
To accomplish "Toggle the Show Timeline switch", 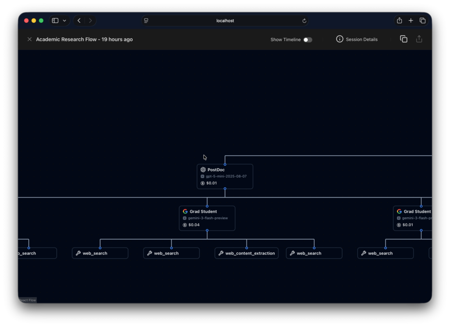I will point(308,40).
